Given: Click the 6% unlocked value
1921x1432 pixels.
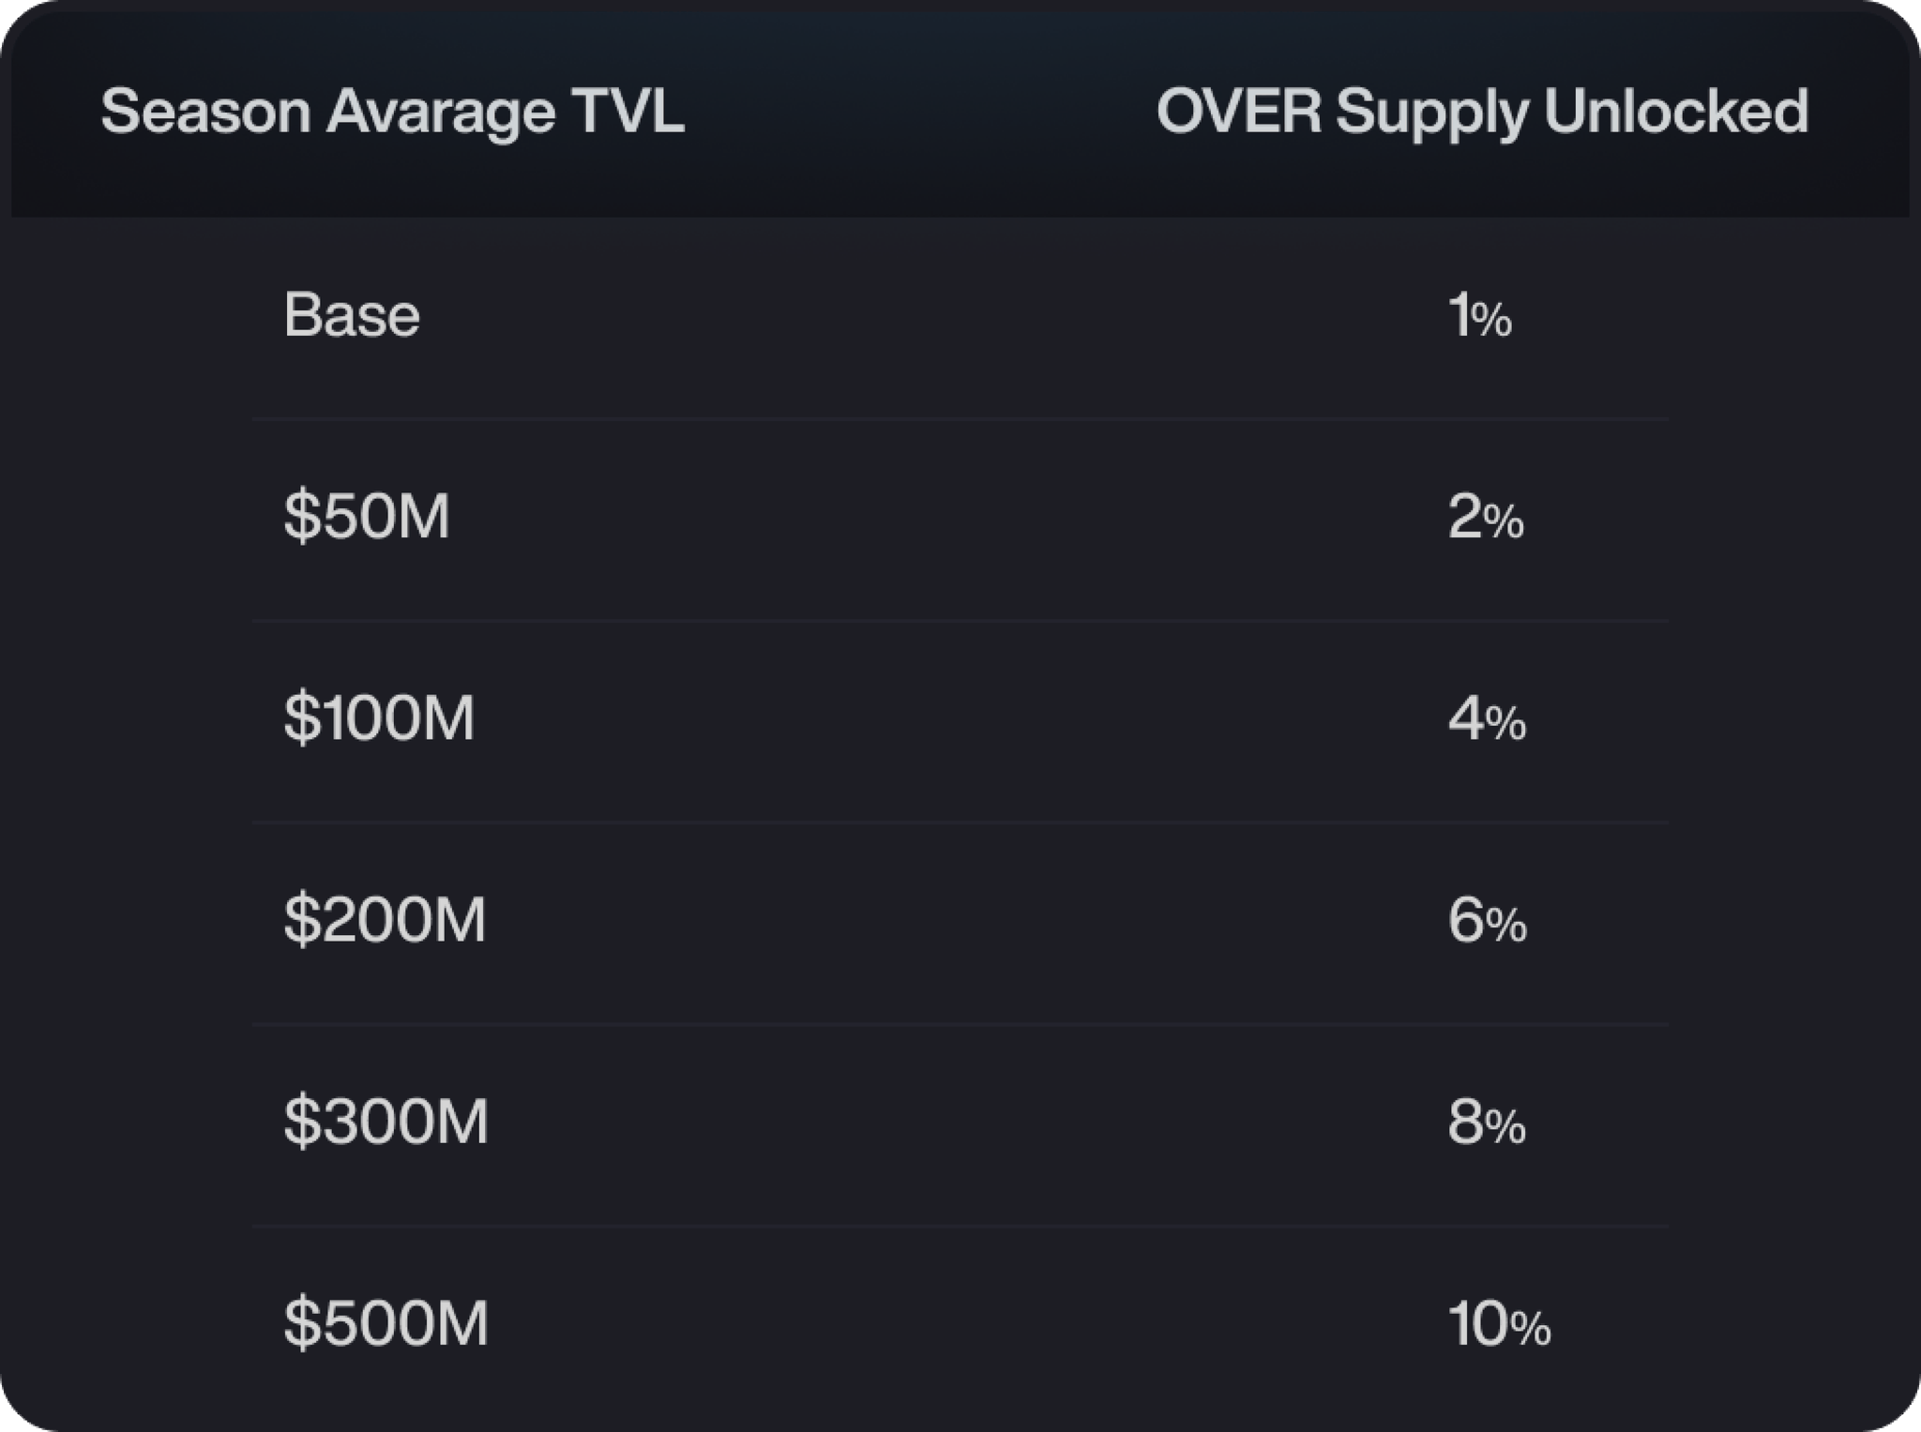Looking at the screenshot, I should 1487,921.
